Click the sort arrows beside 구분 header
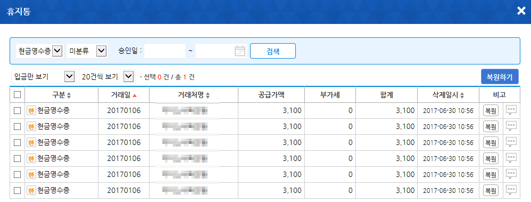531x202 pixels. (x=69, y=95)
